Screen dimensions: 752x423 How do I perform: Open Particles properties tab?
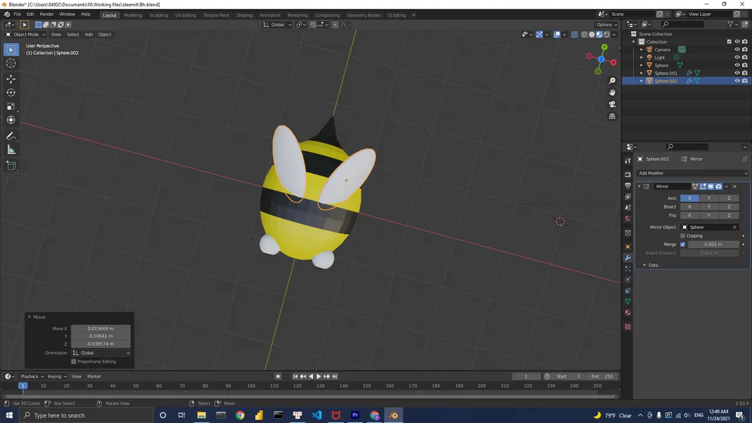(628, 268)
